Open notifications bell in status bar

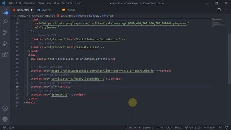(226, 127)
